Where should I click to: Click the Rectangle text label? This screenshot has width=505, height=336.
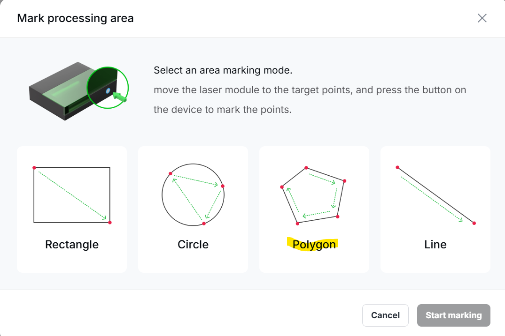[72, 245]
